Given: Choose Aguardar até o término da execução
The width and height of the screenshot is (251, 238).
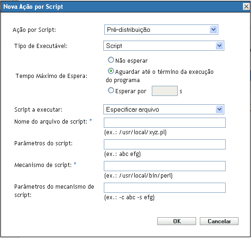Looking at the screenshot, I should pyautogui.click(x=111, y=71).
